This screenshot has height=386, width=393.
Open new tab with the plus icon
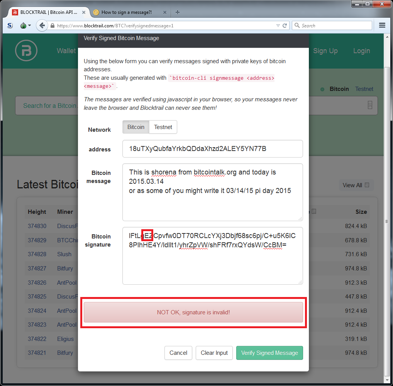click(178, 12)
